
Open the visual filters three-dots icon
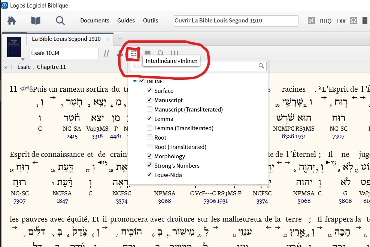coord(120,54)
